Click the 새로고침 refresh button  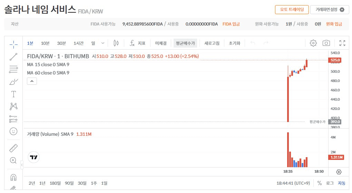coord(212,43)
